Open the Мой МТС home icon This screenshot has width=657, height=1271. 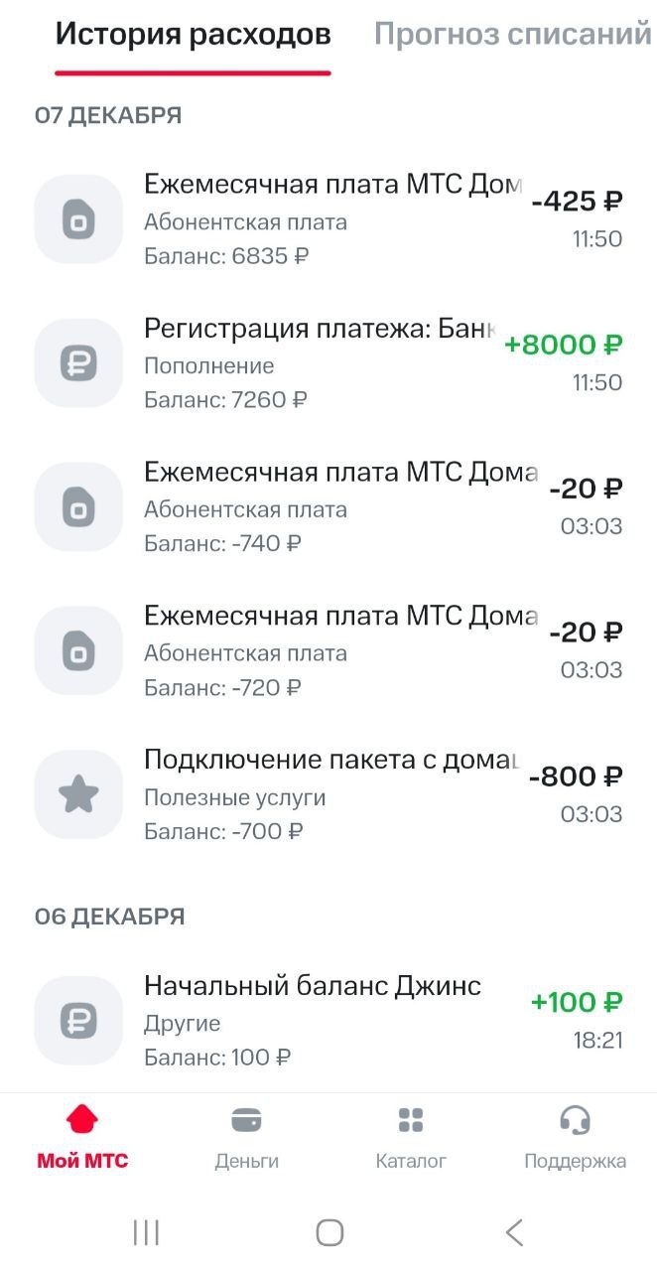[82, 1120]
